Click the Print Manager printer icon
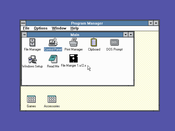 74,43
